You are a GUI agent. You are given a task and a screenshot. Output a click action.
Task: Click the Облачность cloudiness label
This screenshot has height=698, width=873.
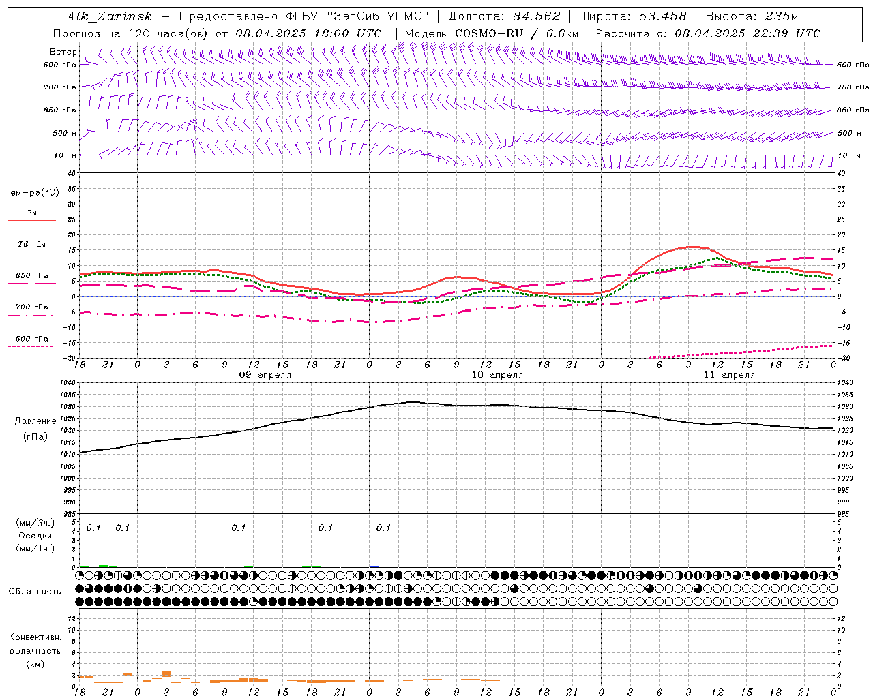35,592
